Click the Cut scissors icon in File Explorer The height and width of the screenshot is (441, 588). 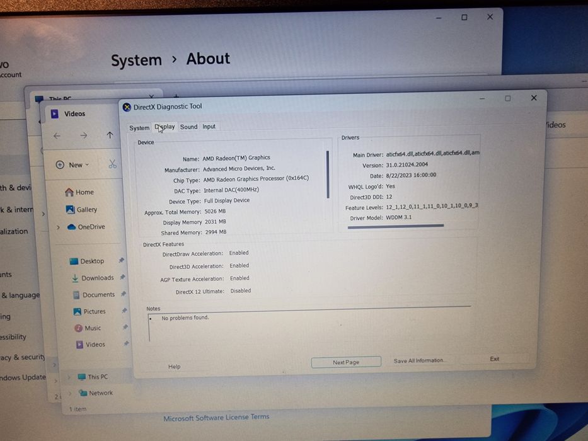click(x=113, y=164)
